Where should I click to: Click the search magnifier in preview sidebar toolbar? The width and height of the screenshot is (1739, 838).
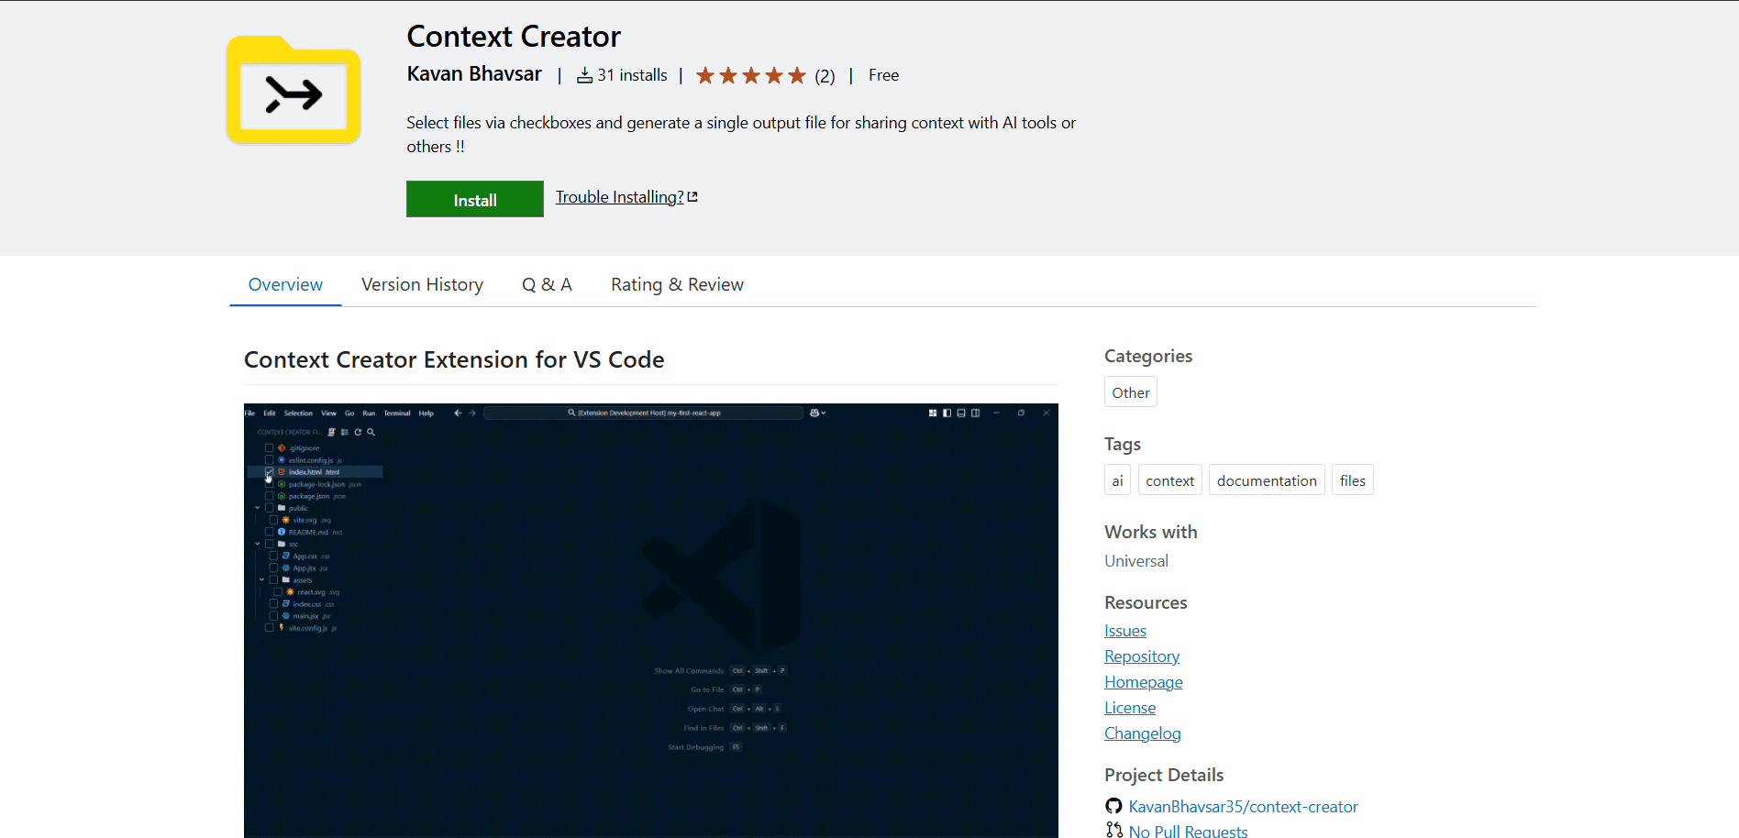coord(371,432)
